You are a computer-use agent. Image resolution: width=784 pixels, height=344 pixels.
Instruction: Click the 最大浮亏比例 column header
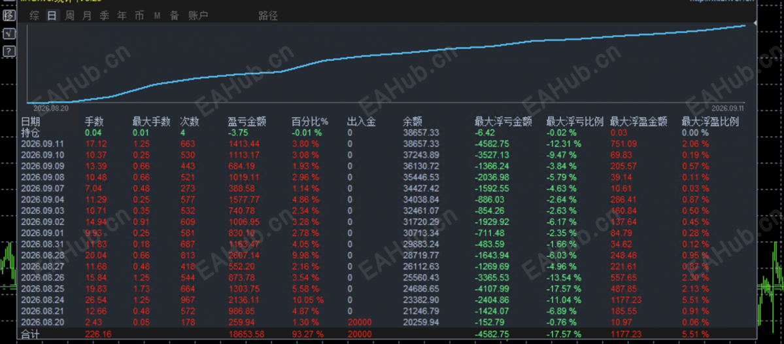(575, 122)
